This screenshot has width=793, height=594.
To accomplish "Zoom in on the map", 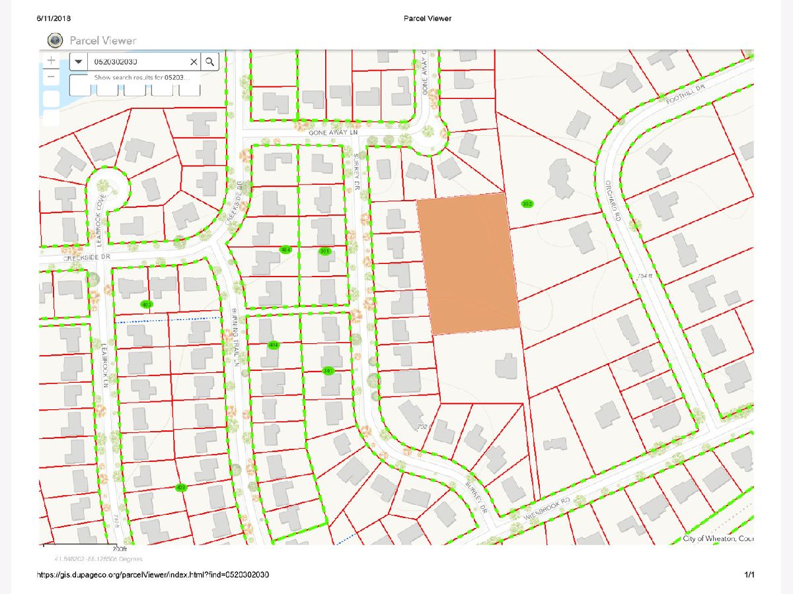I will click(x=51, y=60).
